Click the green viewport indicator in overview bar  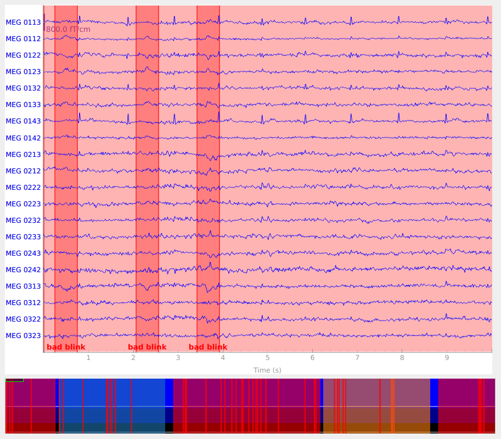(14, 380)
